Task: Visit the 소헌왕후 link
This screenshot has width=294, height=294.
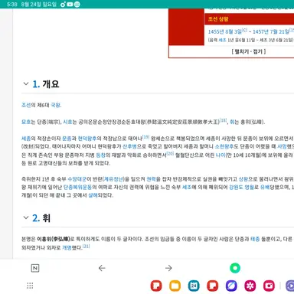Action: click(x=224, y=146)
